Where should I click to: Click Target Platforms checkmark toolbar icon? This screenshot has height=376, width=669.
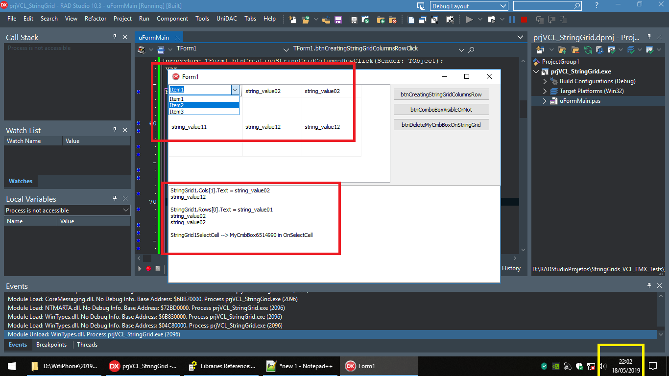(631, 49)
